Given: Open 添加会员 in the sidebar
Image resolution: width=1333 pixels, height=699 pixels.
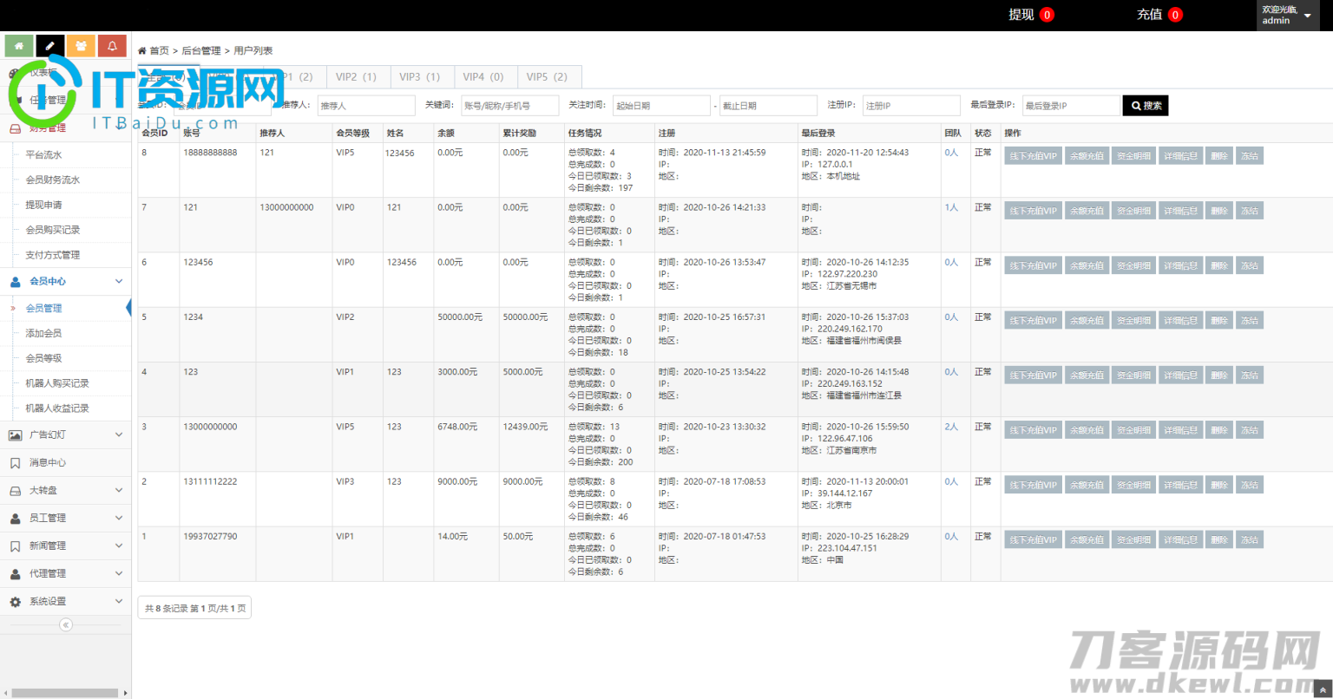Looking at the screenshot, I should pyautogui.click(x=43, y=333).
